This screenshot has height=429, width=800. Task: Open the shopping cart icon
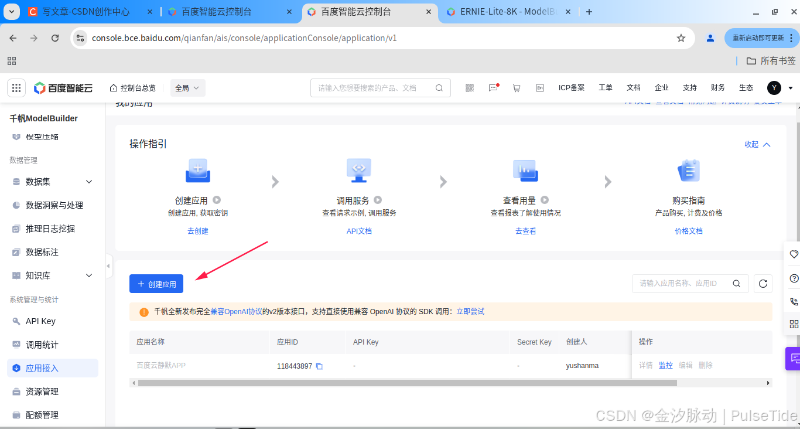tap(517, 88)
